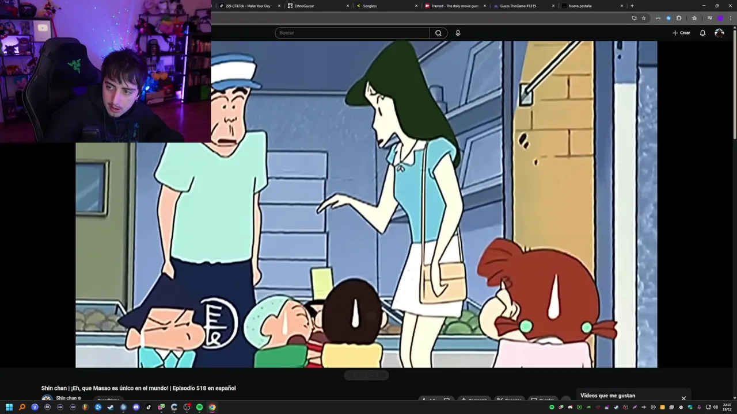Click the Spotify icon in system tray
This screenshot has width=737, height=414.
click(x=552, y=407)
